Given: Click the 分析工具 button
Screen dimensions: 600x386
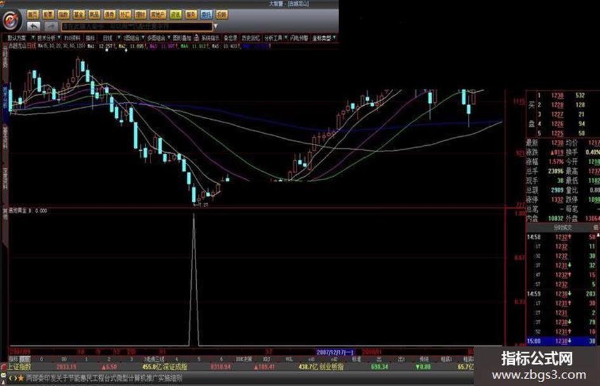Looking at the screenshot, I should pyautogui.click(x=273, y=38).
